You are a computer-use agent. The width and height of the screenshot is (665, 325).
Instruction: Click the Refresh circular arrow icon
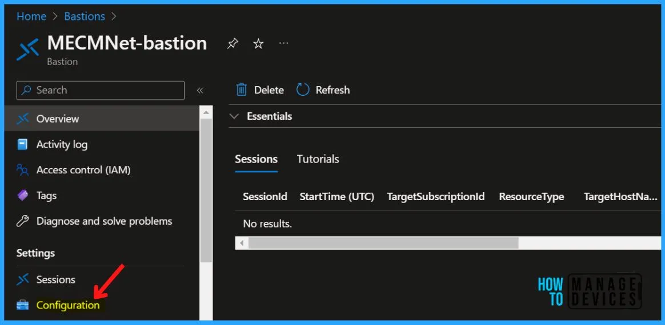click(x=303, y=90)
